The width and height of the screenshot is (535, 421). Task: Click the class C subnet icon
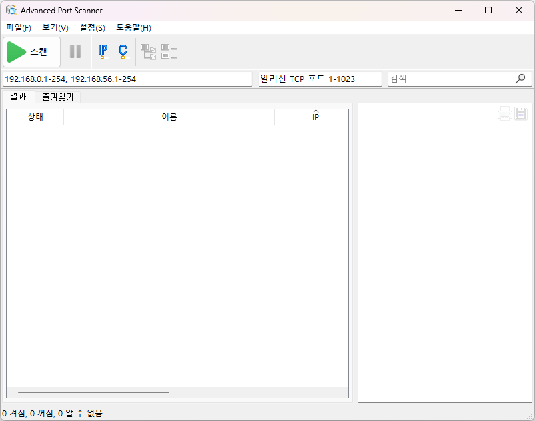[123, 51]
